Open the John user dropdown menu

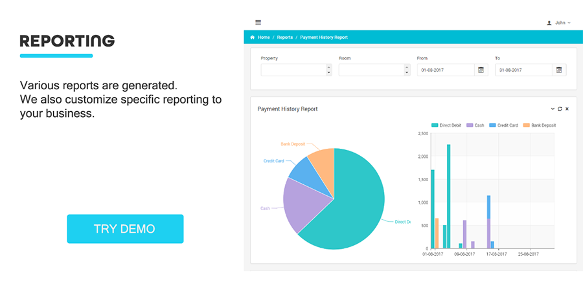[x=563, y=23]
